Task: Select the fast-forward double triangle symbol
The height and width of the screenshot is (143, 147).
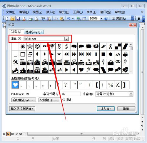Action: [74, 54]
